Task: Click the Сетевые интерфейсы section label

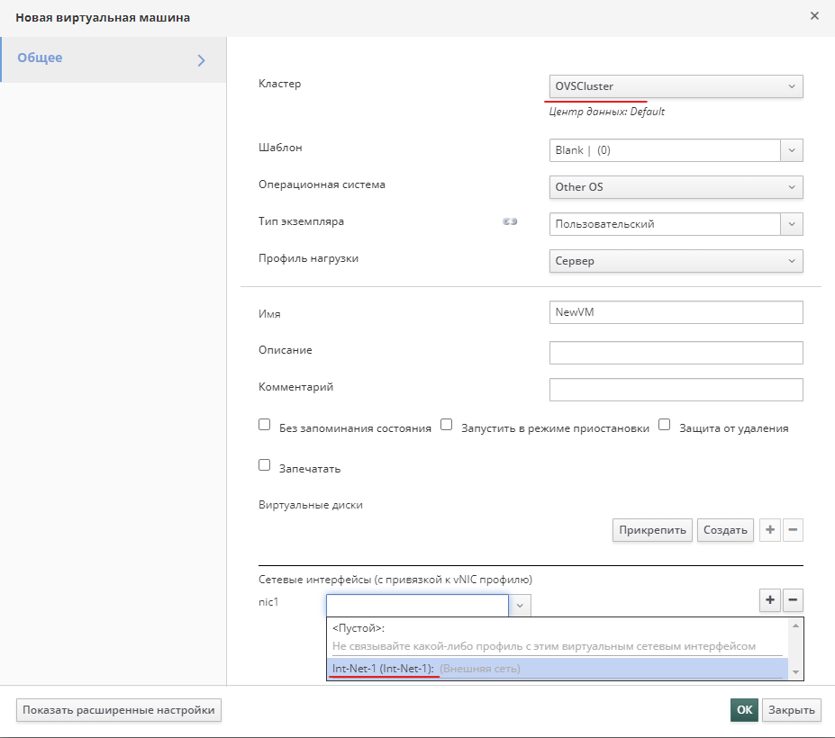Action: point(395,580)
